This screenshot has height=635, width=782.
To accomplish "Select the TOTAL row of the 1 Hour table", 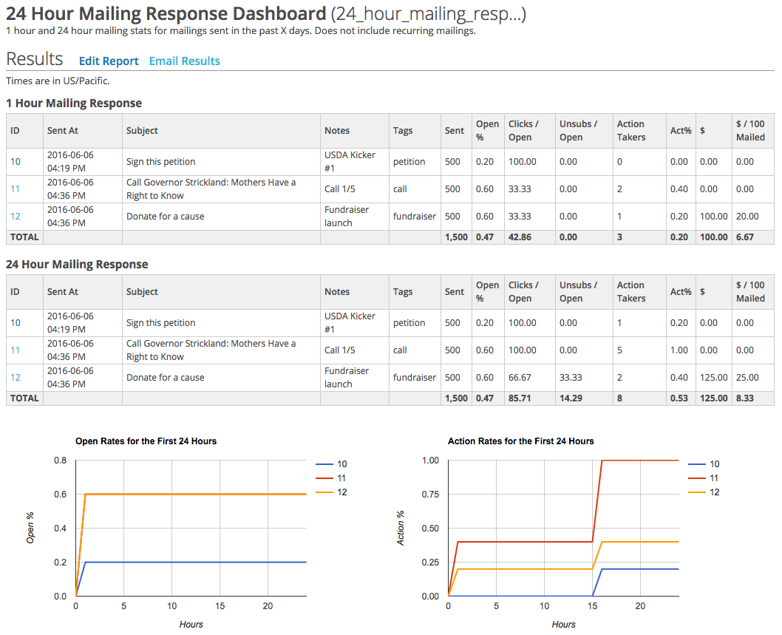I will pos(24,237).
